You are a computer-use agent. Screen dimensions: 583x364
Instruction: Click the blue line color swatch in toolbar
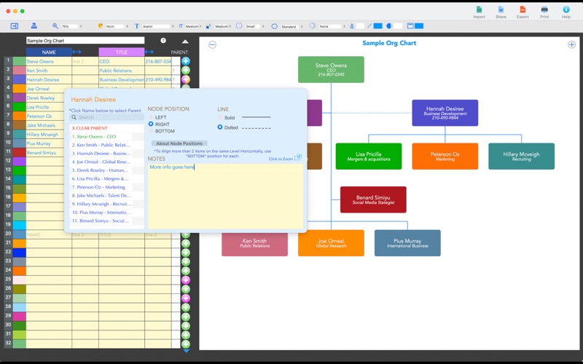tap(377, 26)
